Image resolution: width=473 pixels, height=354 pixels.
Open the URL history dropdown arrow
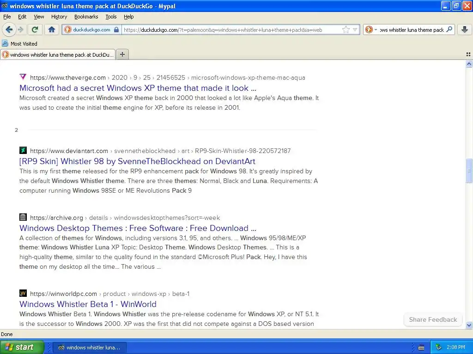pos(355,29)
